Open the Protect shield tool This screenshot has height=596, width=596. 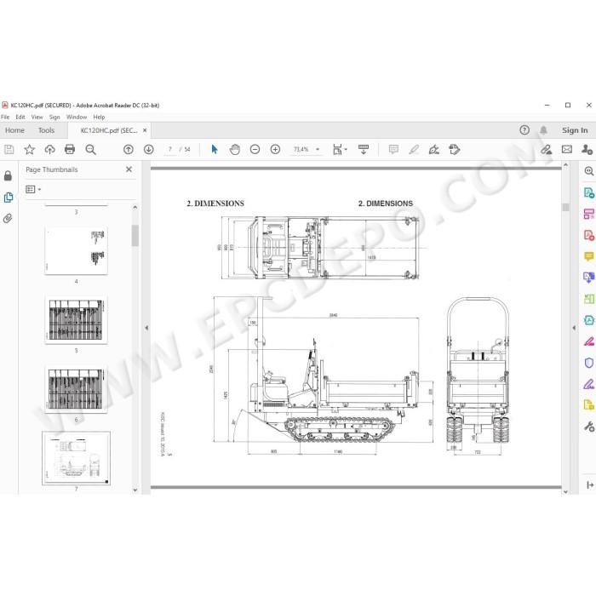tap(589, 363)
